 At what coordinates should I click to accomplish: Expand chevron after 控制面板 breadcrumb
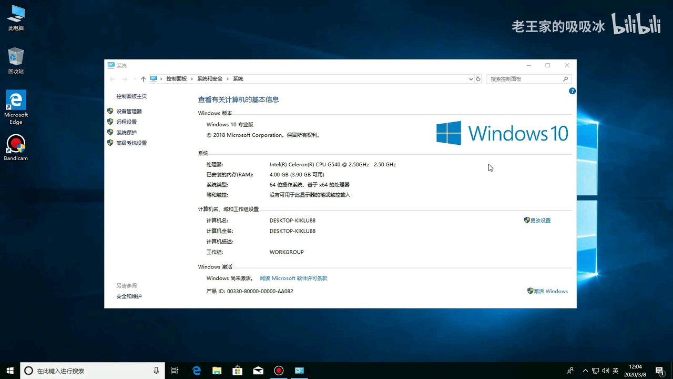click(x=192, y=79)
